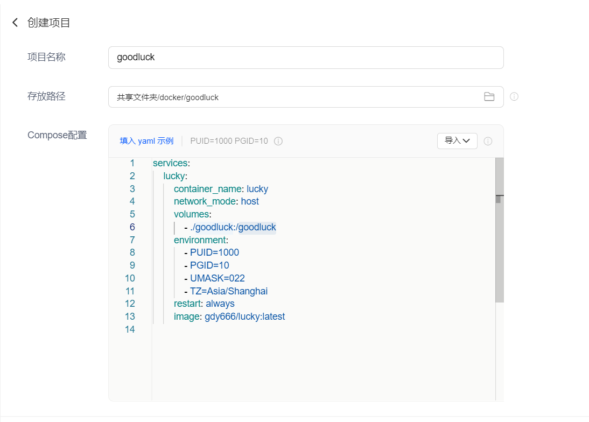Click the image gdy666/lucky:latest line
Screen dimensions: 589x422
coord(229,316)
